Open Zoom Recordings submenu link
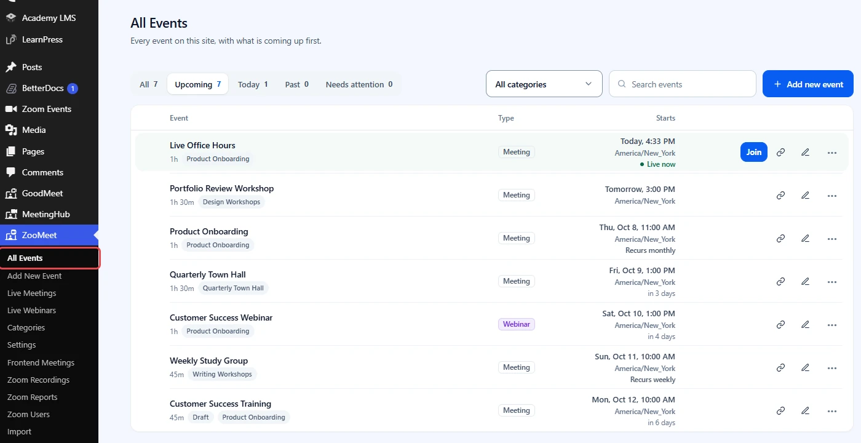Viewport: 861px width, 443px height. (x=38, y=380)
